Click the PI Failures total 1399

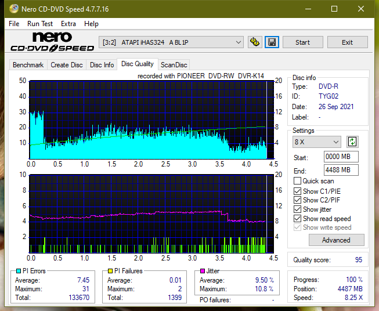click(x=175, y=298)
